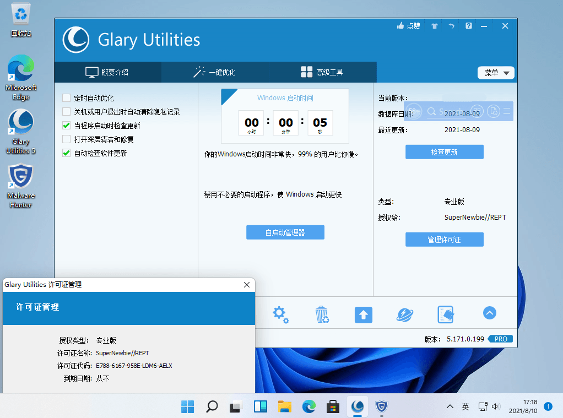Expand the round up-chevron in bottom toolbar
This screenshot has width=563, height=418.
click(x=490, y=313)
